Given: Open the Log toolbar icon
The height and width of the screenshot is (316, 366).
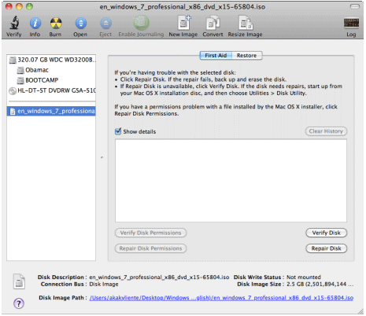Looking at the screenshot, I should [x=351, y=24].
